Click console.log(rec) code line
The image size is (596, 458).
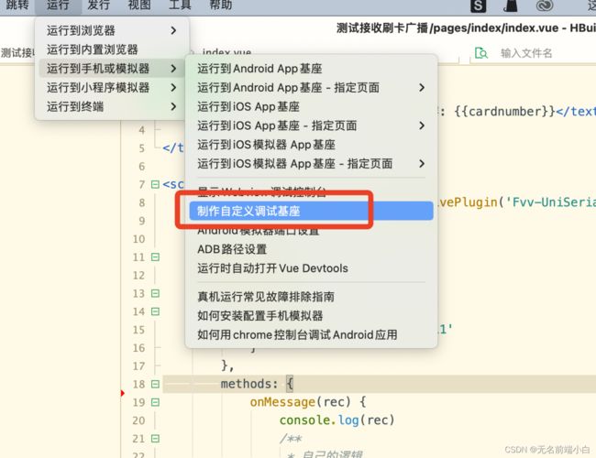337,420
